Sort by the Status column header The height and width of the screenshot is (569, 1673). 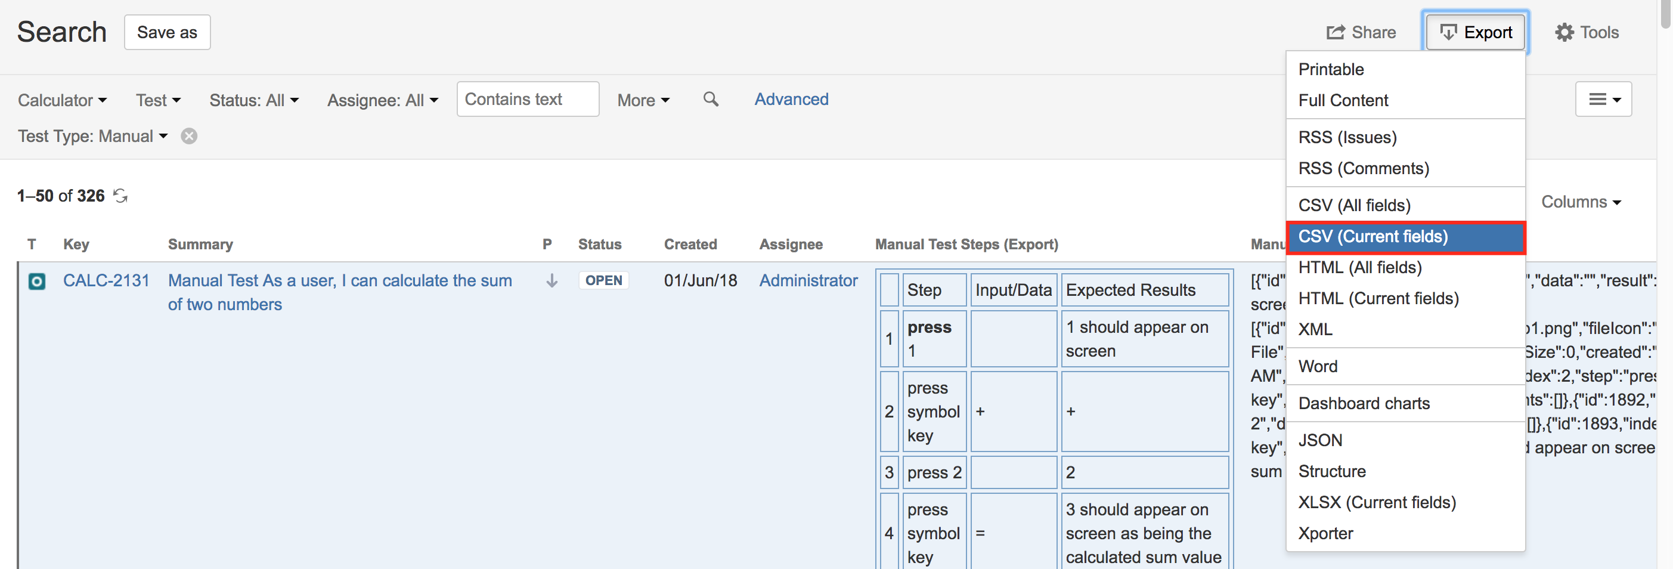coord(599,244)
